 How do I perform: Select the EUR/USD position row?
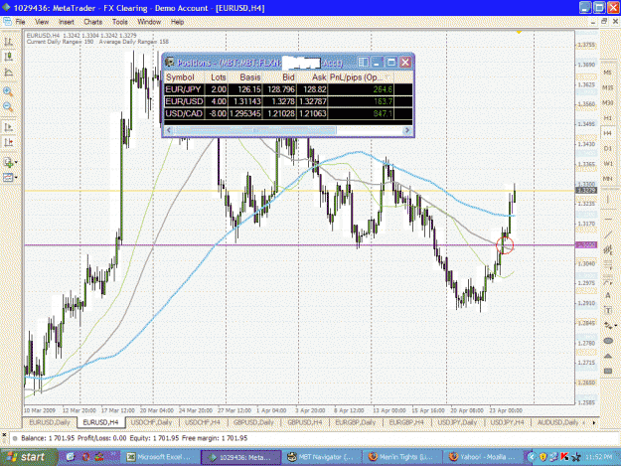[288, 101]
